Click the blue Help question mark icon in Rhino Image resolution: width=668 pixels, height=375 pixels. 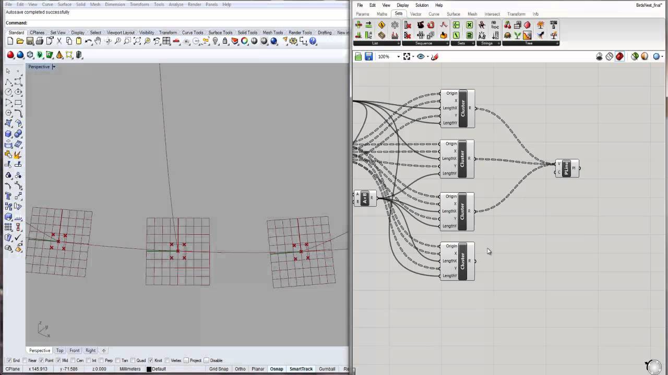pyautogui.click(x=313, y=41)
